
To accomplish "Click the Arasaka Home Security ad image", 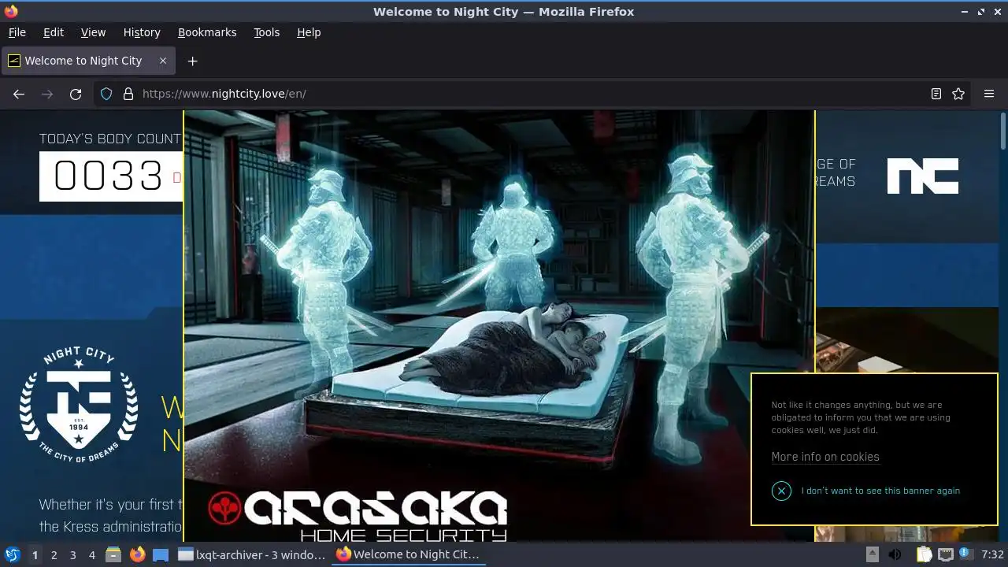I will coord(499,325).
